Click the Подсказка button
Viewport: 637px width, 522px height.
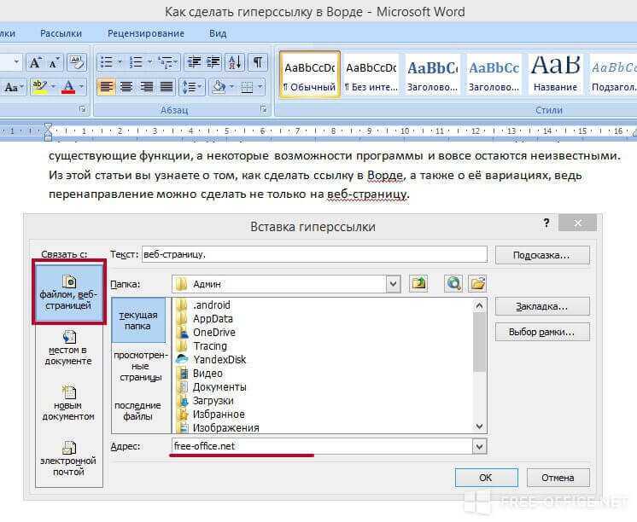click(x=542, y=255)
